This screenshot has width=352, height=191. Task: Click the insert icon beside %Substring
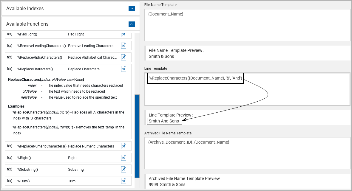(123, 169)
